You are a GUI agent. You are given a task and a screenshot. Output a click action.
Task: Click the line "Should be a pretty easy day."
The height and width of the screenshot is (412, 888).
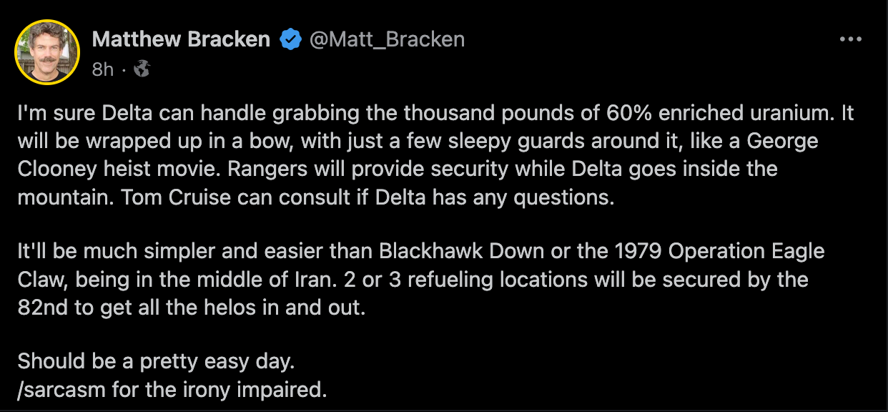[x=156, y=362]
